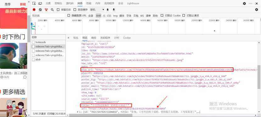
Task: Open DevTools settings gear in top bar
Action: click(x=244, y=3)
